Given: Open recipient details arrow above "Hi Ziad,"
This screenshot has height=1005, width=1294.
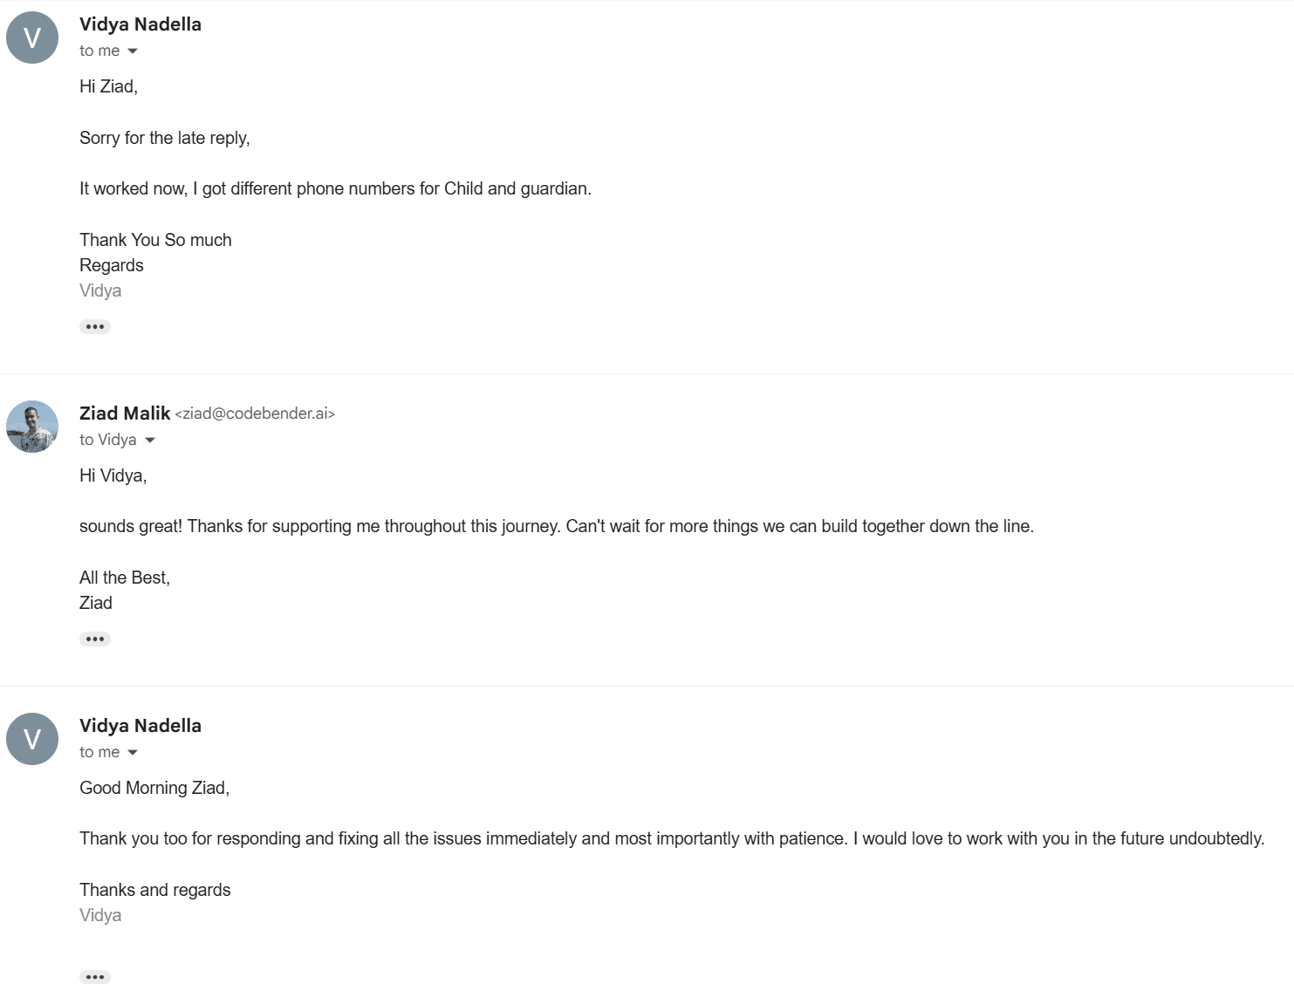Looking at the screenshot, I should click(x=133, y=51).
